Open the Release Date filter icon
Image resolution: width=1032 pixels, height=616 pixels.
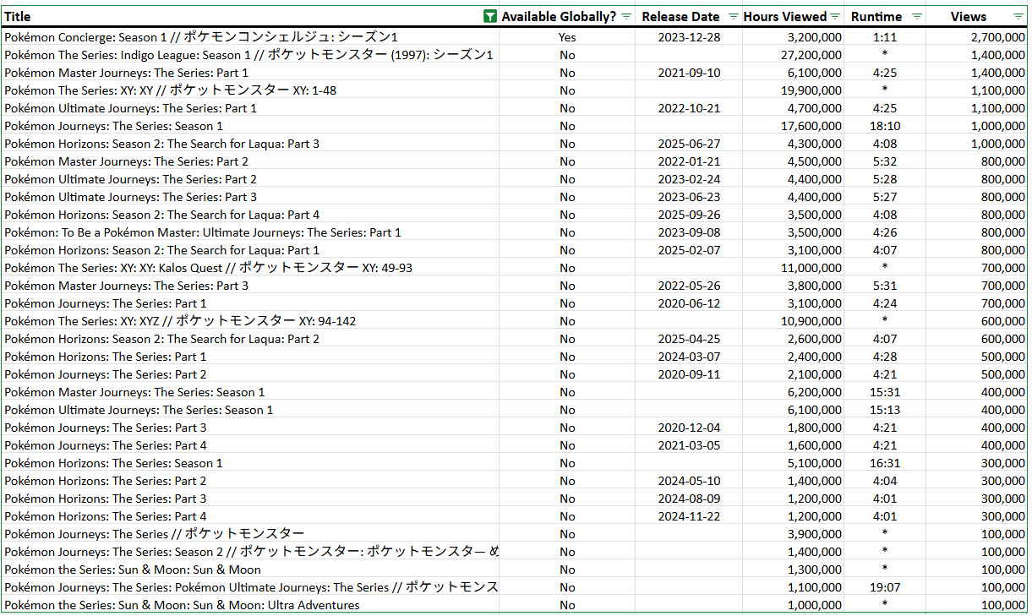733,17
